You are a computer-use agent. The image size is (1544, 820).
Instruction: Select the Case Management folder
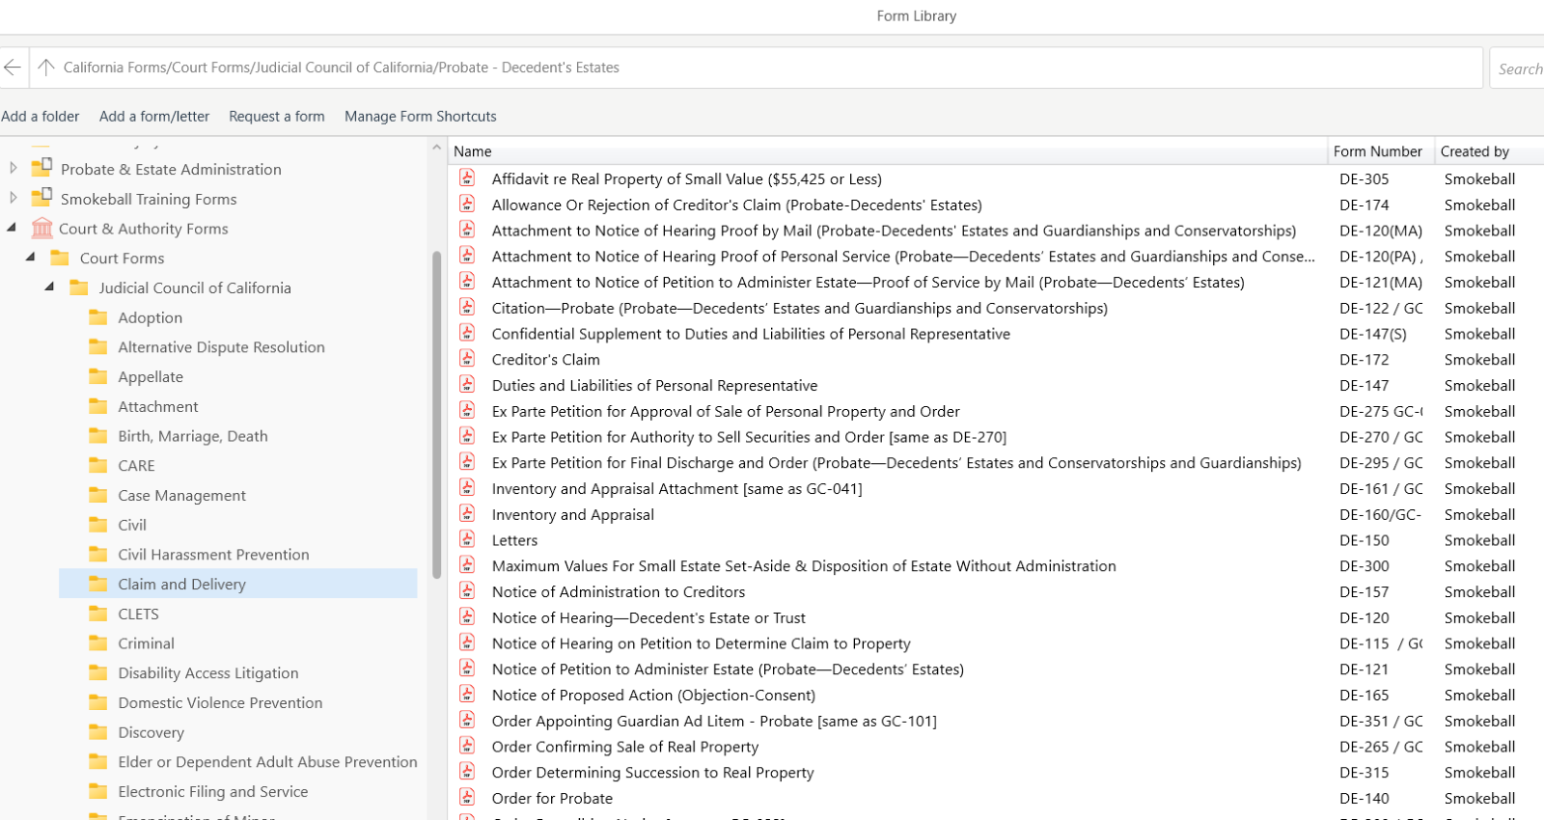(181, 496)
